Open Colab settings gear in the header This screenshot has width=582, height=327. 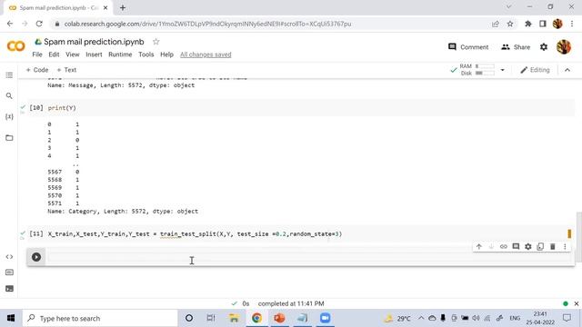tap(544, 47)
